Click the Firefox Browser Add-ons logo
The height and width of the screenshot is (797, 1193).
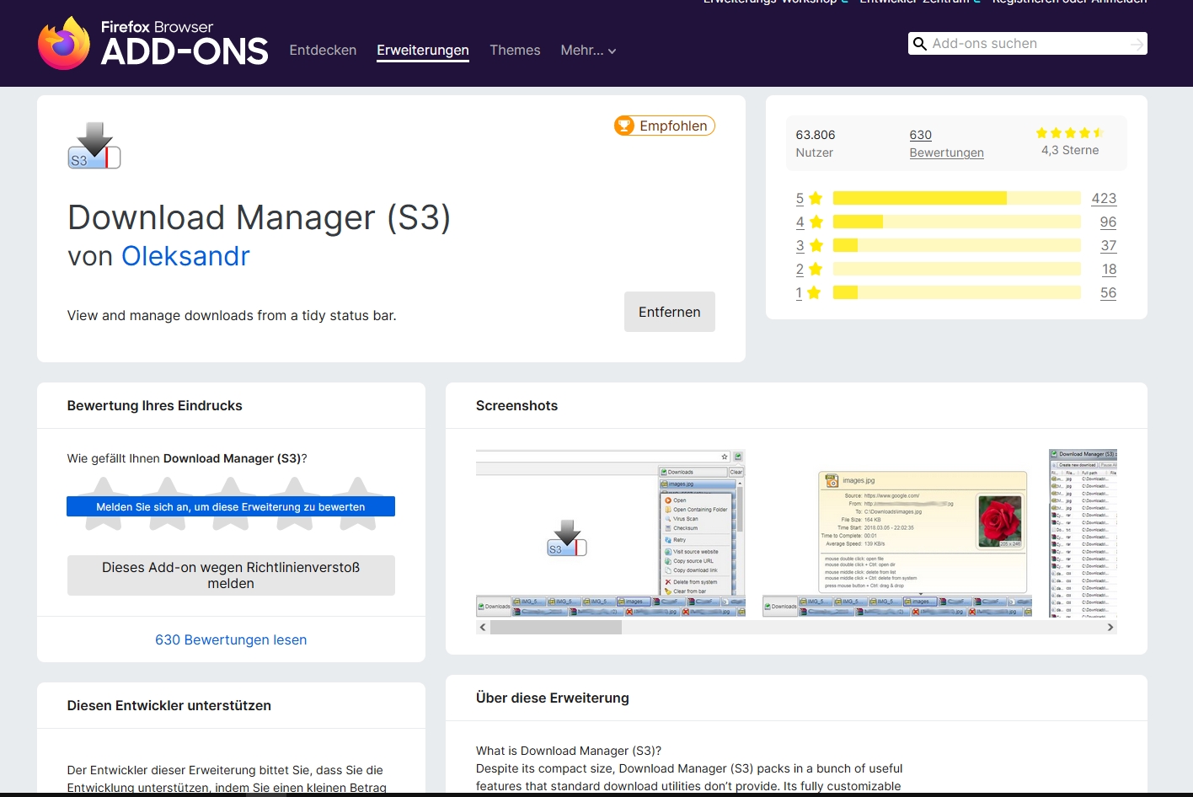(x=153, y=44)
